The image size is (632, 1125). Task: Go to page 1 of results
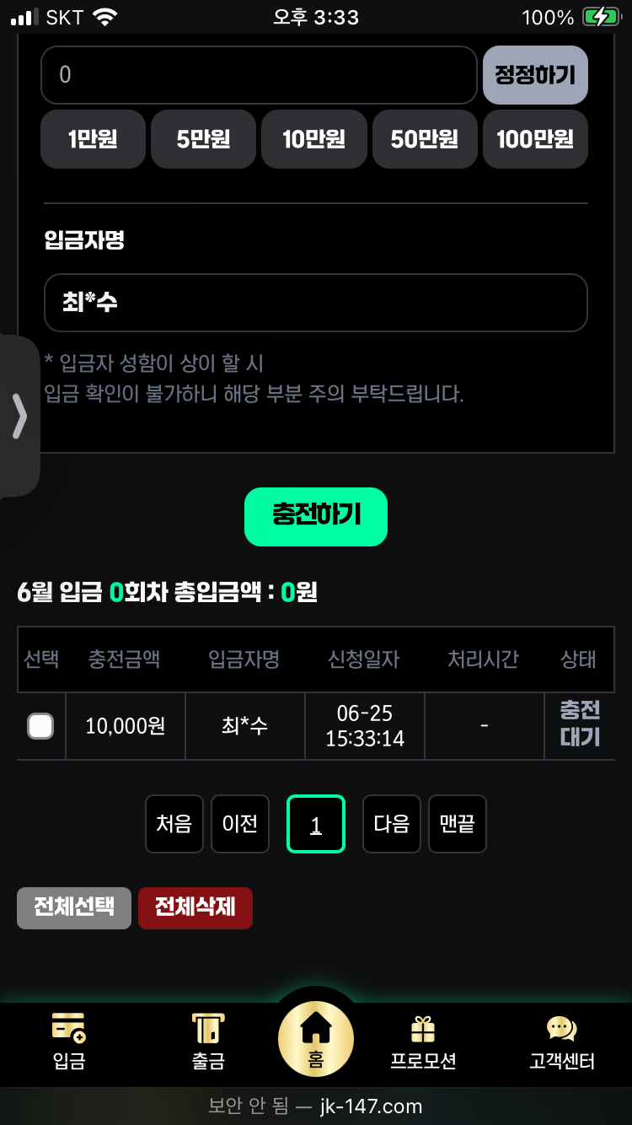coord(316,824)
